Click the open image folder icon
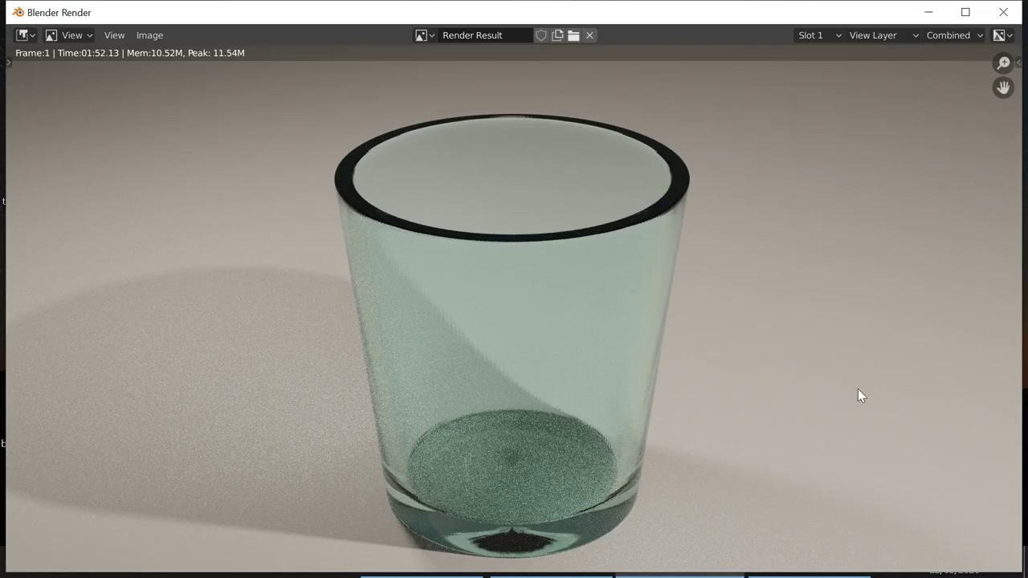Image resolution: width=1028 pixels, height=578 pixels. tap(573, 35)
